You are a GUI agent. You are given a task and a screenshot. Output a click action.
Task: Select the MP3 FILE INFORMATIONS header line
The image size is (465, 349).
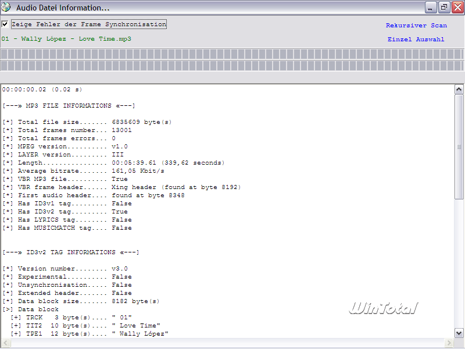(x=69, y=106)
